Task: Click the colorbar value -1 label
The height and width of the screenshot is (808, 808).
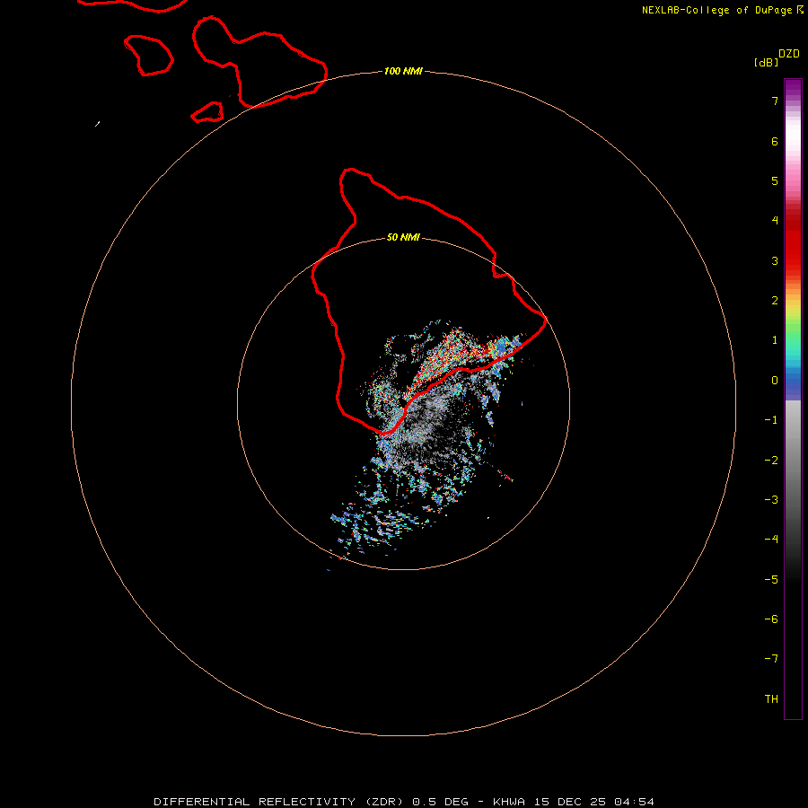Action: pos(771,420)
